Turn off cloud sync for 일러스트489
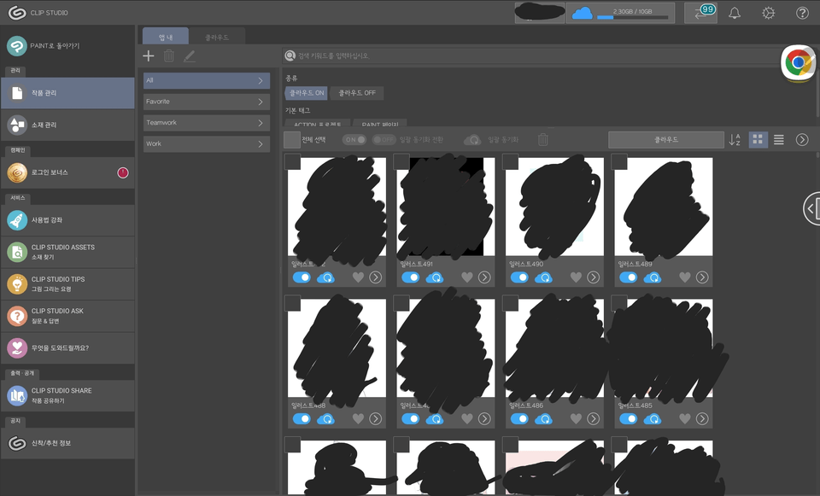The image size is (820, 496). pyautogui.click(x=628, y=277)
